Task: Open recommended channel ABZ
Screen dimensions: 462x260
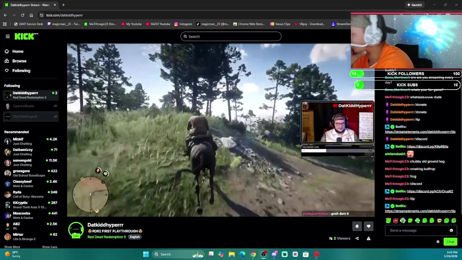Action: pos(31,226)
